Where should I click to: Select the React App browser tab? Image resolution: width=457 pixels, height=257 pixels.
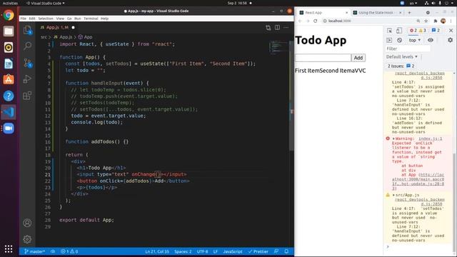pos(323,13)
